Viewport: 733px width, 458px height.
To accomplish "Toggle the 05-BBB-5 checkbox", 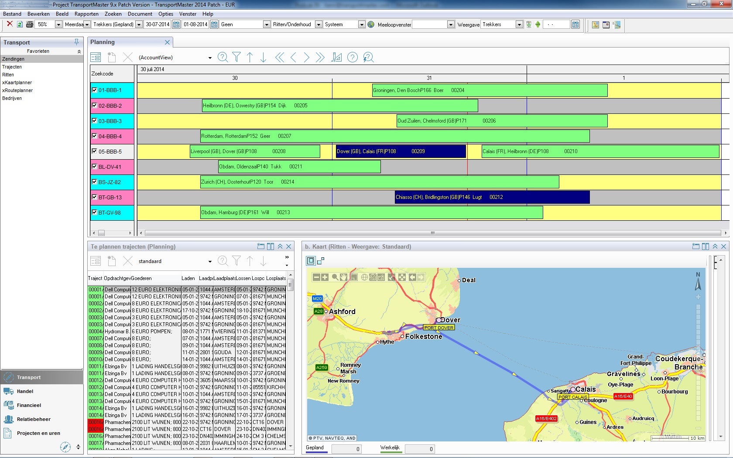I will point(94,151).
